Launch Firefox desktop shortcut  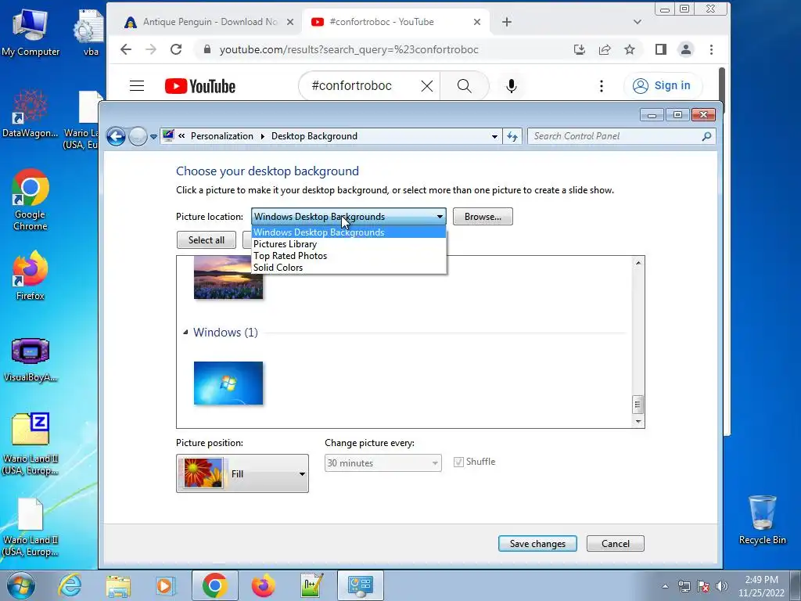pyautogui.click(x=31, y=275)
